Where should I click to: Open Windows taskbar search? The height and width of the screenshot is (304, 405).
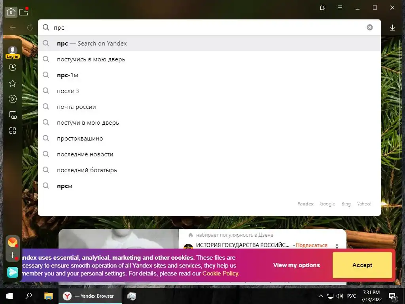point(28,296)
